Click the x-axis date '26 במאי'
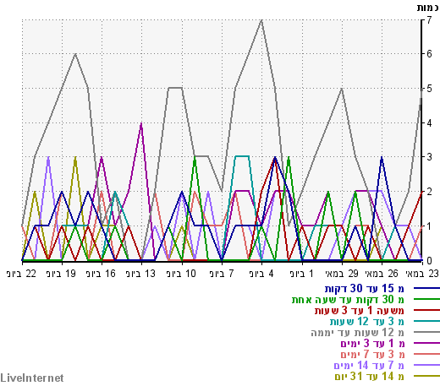 pyautogui.click(x=382, y=274)
